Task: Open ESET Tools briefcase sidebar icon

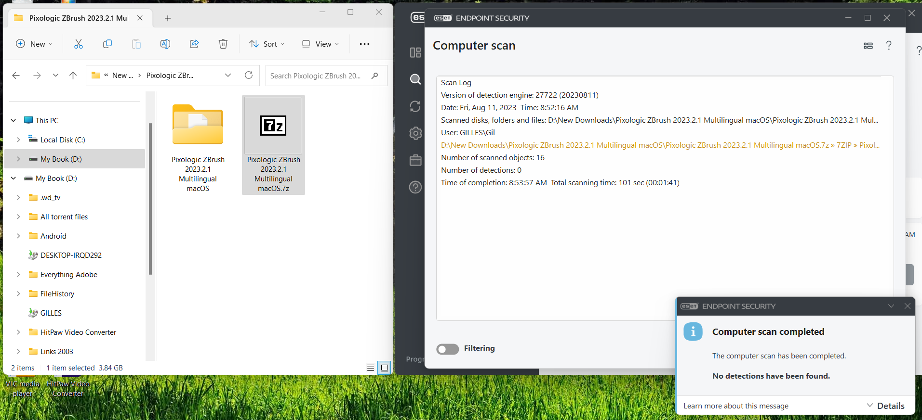Action: 415,160
